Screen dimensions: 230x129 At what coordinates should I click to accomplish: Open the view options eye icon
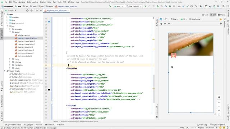pyautogui.click(x=161, y=24)
